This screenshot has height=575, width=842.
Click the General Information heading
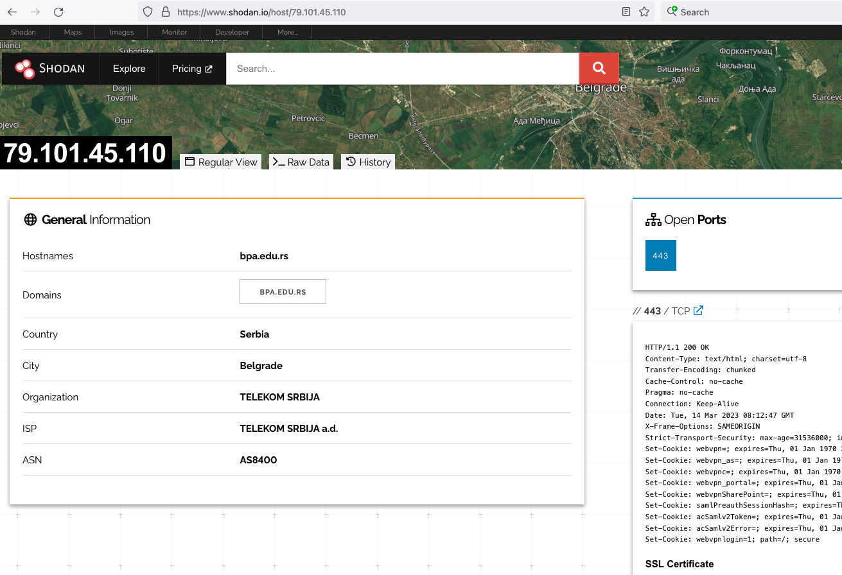click(96, 219)
